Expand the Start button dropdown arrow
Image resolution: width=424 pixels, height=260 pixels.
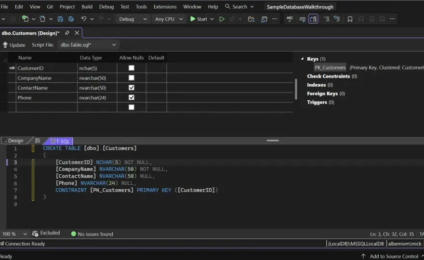tap(212, 19)
